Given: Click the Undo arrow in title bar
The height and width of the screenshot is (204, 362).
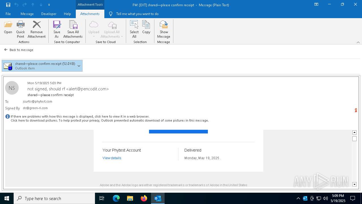Looking at the screenshot, I should (x=16, y=5).
